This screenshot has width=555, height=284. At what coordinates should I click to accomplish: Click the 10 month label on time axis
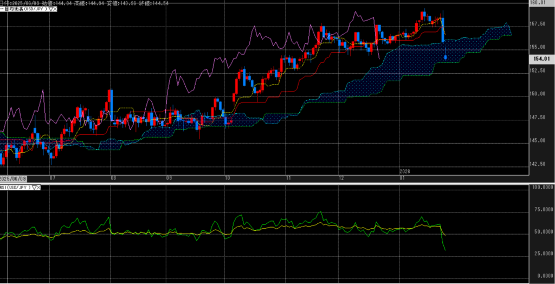tap(227, 178)
